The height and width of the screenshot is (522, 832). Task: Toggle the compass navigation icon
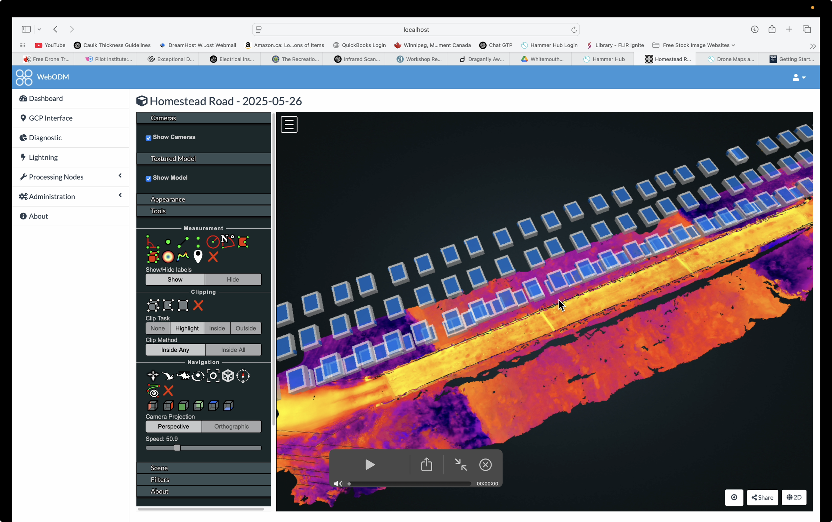pos(243,376)
